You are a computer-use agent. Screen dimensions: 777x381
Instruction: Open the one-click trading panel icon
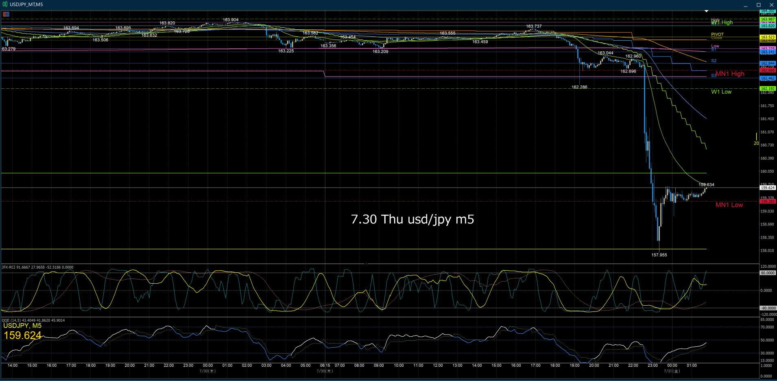(x=6, y=14)
